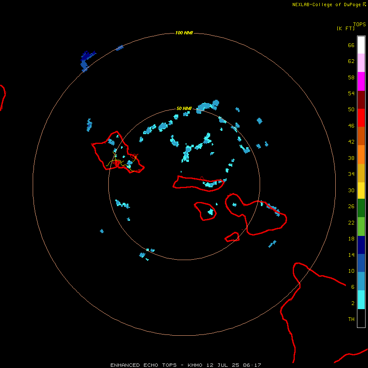Click the 50 legend value
This screenshot has width=368, height=368.
(x=351, y=109)
